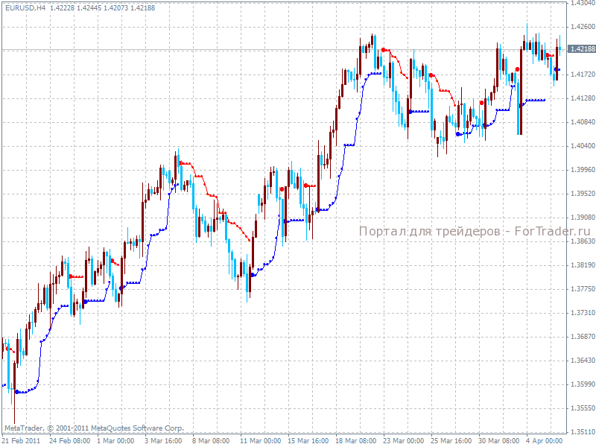Click the 1.39960 price axis label
Viewport: 596px width, 447px height.
pos(583,170)
